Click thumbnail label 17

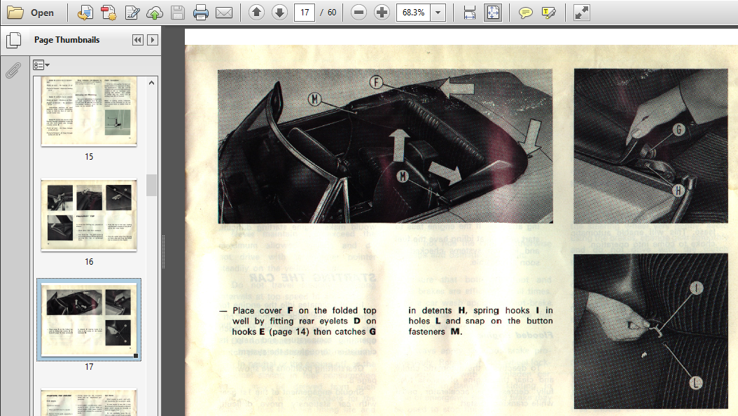[89, 366]
